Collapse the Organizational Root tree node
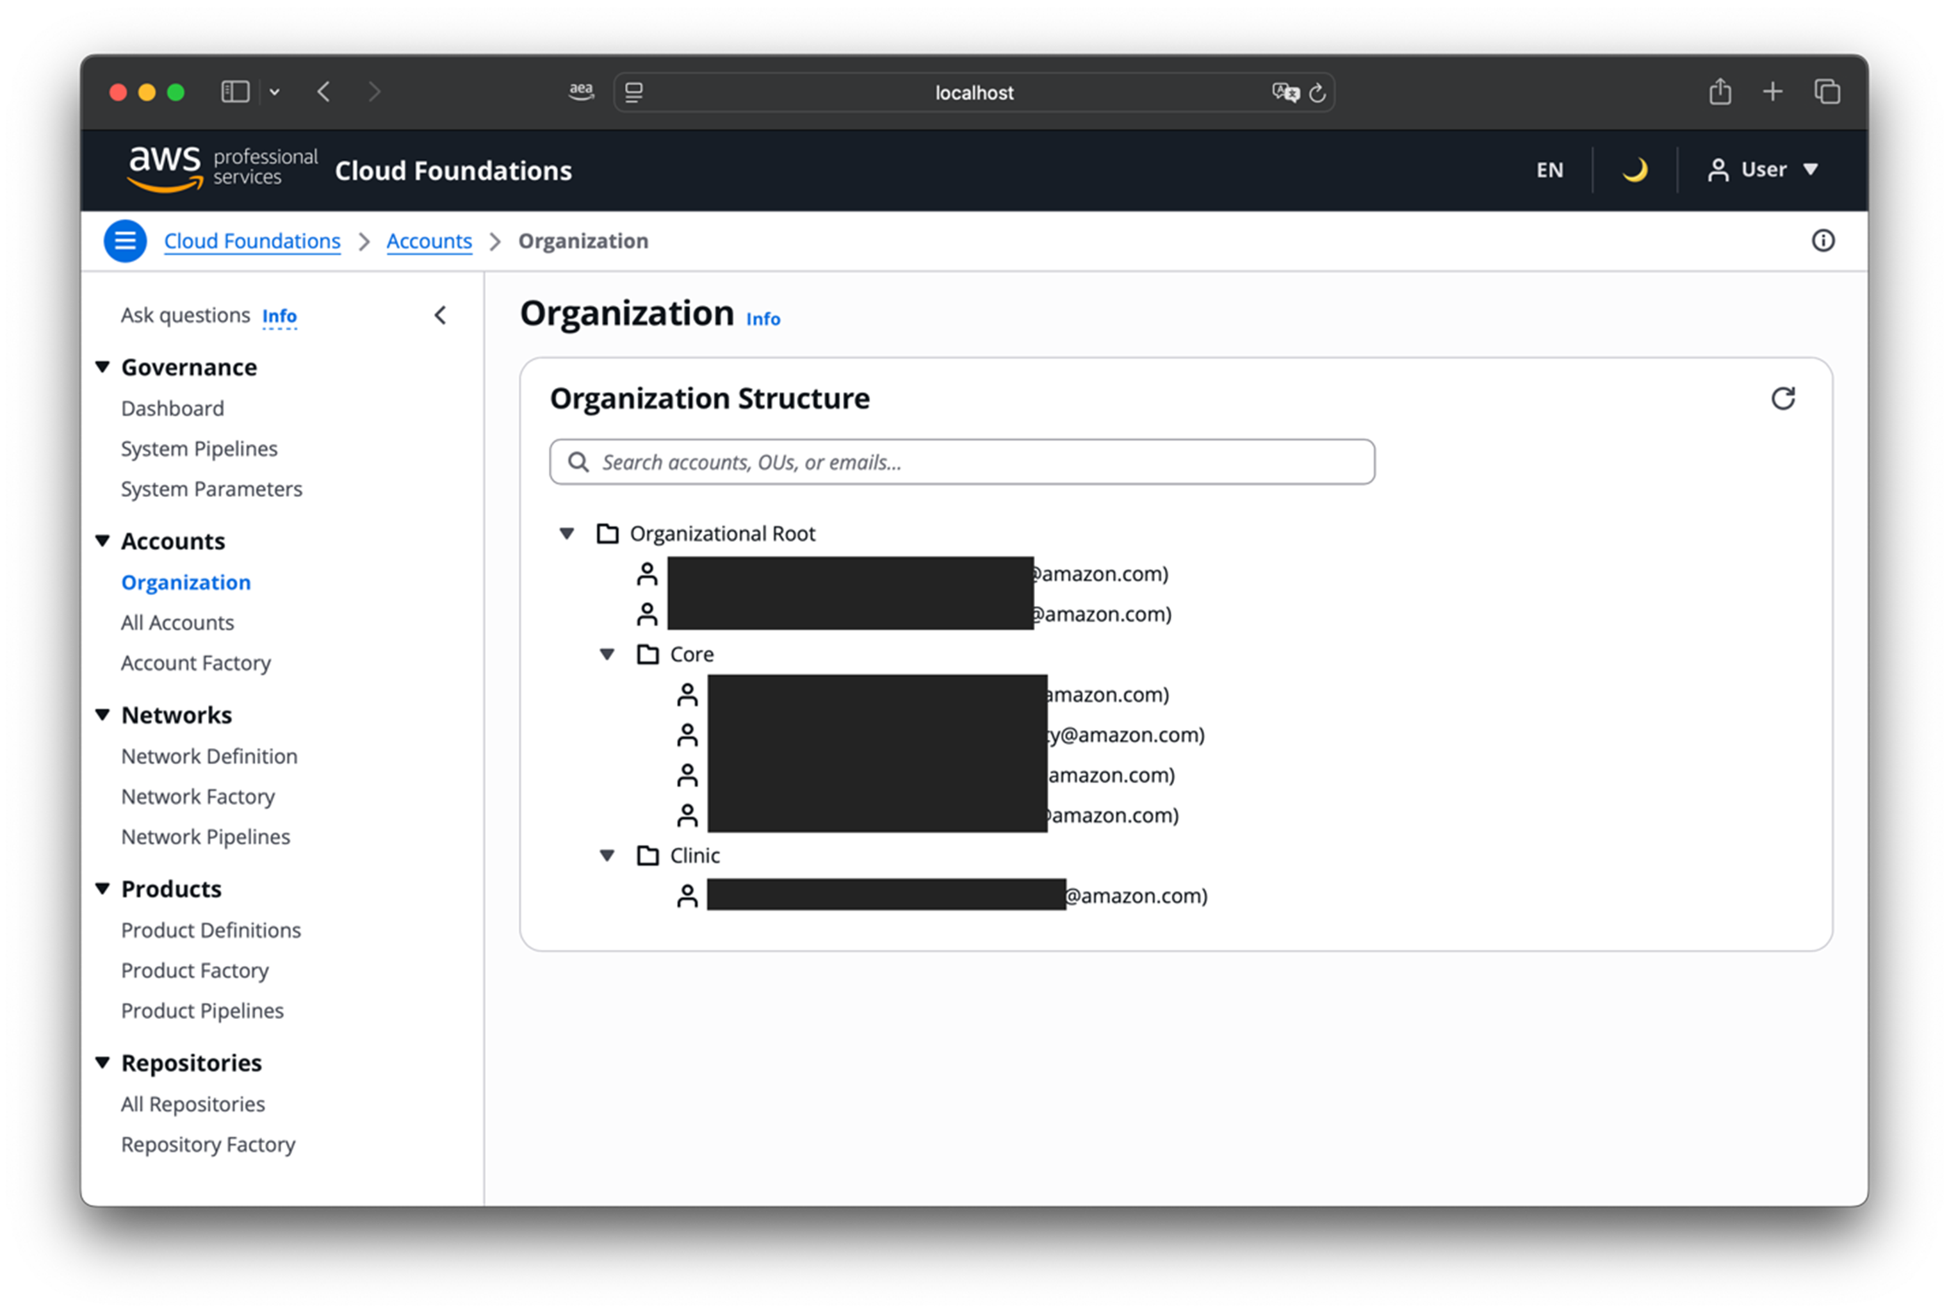Image resolution: width=1949 pixels, height=1313 pixels. pyautogui.click(x=567, y=534)
